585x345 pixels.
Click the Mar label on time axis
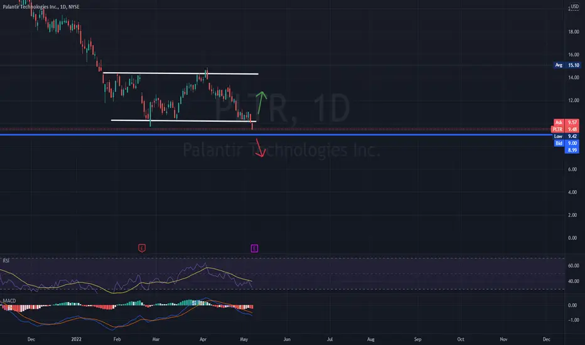click(x=156, y=339)
